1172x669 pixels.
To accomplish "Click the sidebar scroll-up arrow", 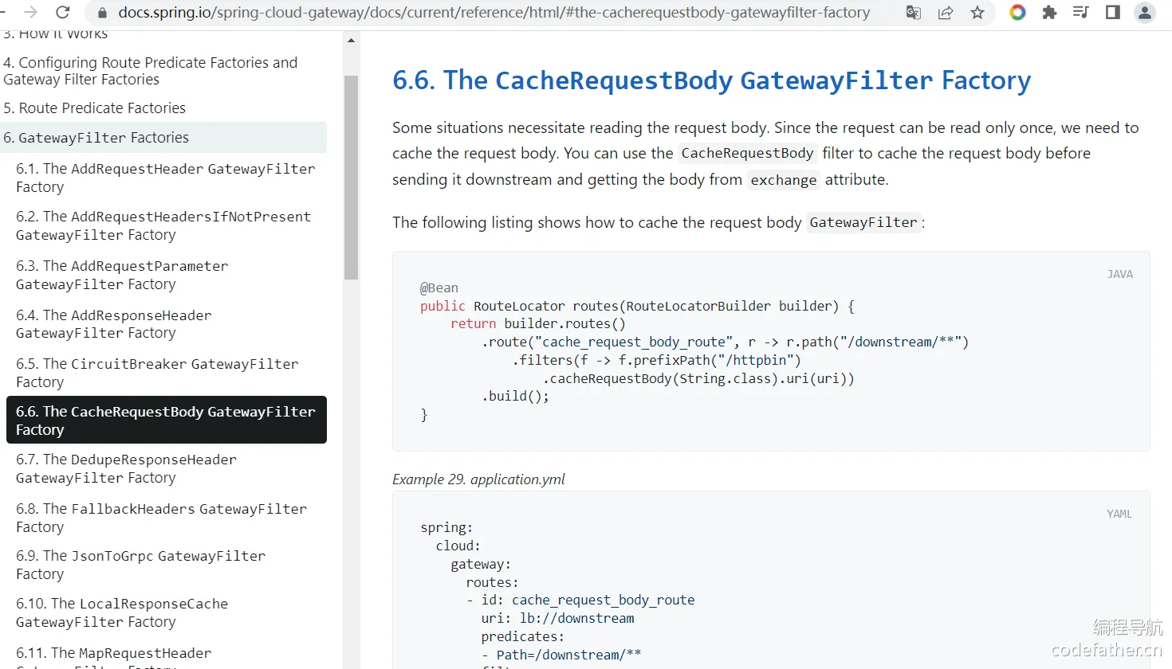I will click(351, 41).
